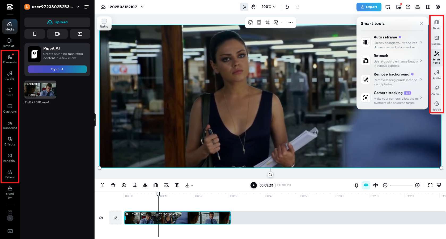Start camera recording from the media panel
Viewport: 446px width, 239px height.
click(57, 34)
